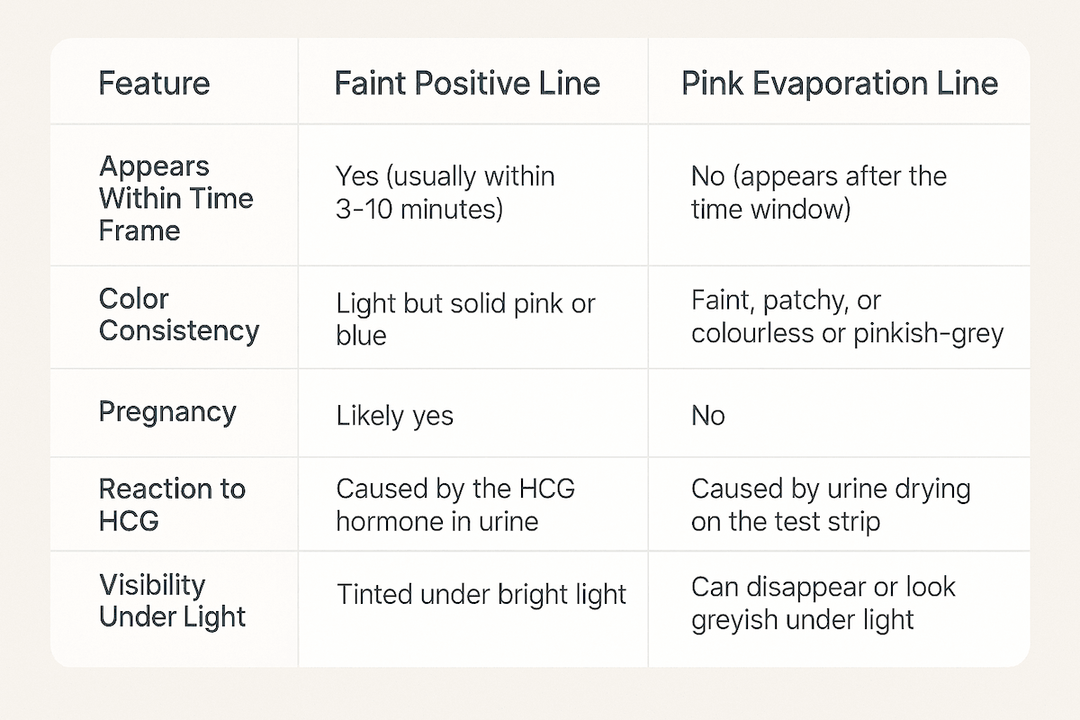Select "Tinted under bright light" cell
The height and width of the screenshot is (720, 1080).
[481, 595]
